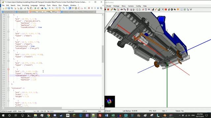The height and width of the screenshot is (118, 211).
Task: Collapse fold marker at line 98
Action: click(x=9, y=61)
